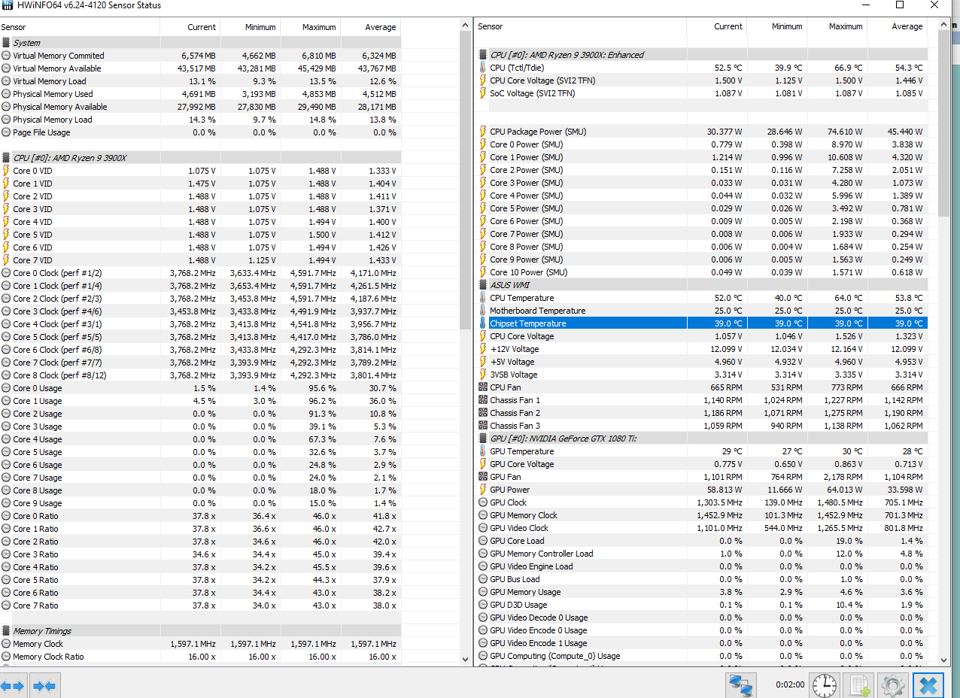The height and width of the screenshot is (698, 960).
Task: Select the Core 10 Power (SMU) row
Action: tap(702, 272)
